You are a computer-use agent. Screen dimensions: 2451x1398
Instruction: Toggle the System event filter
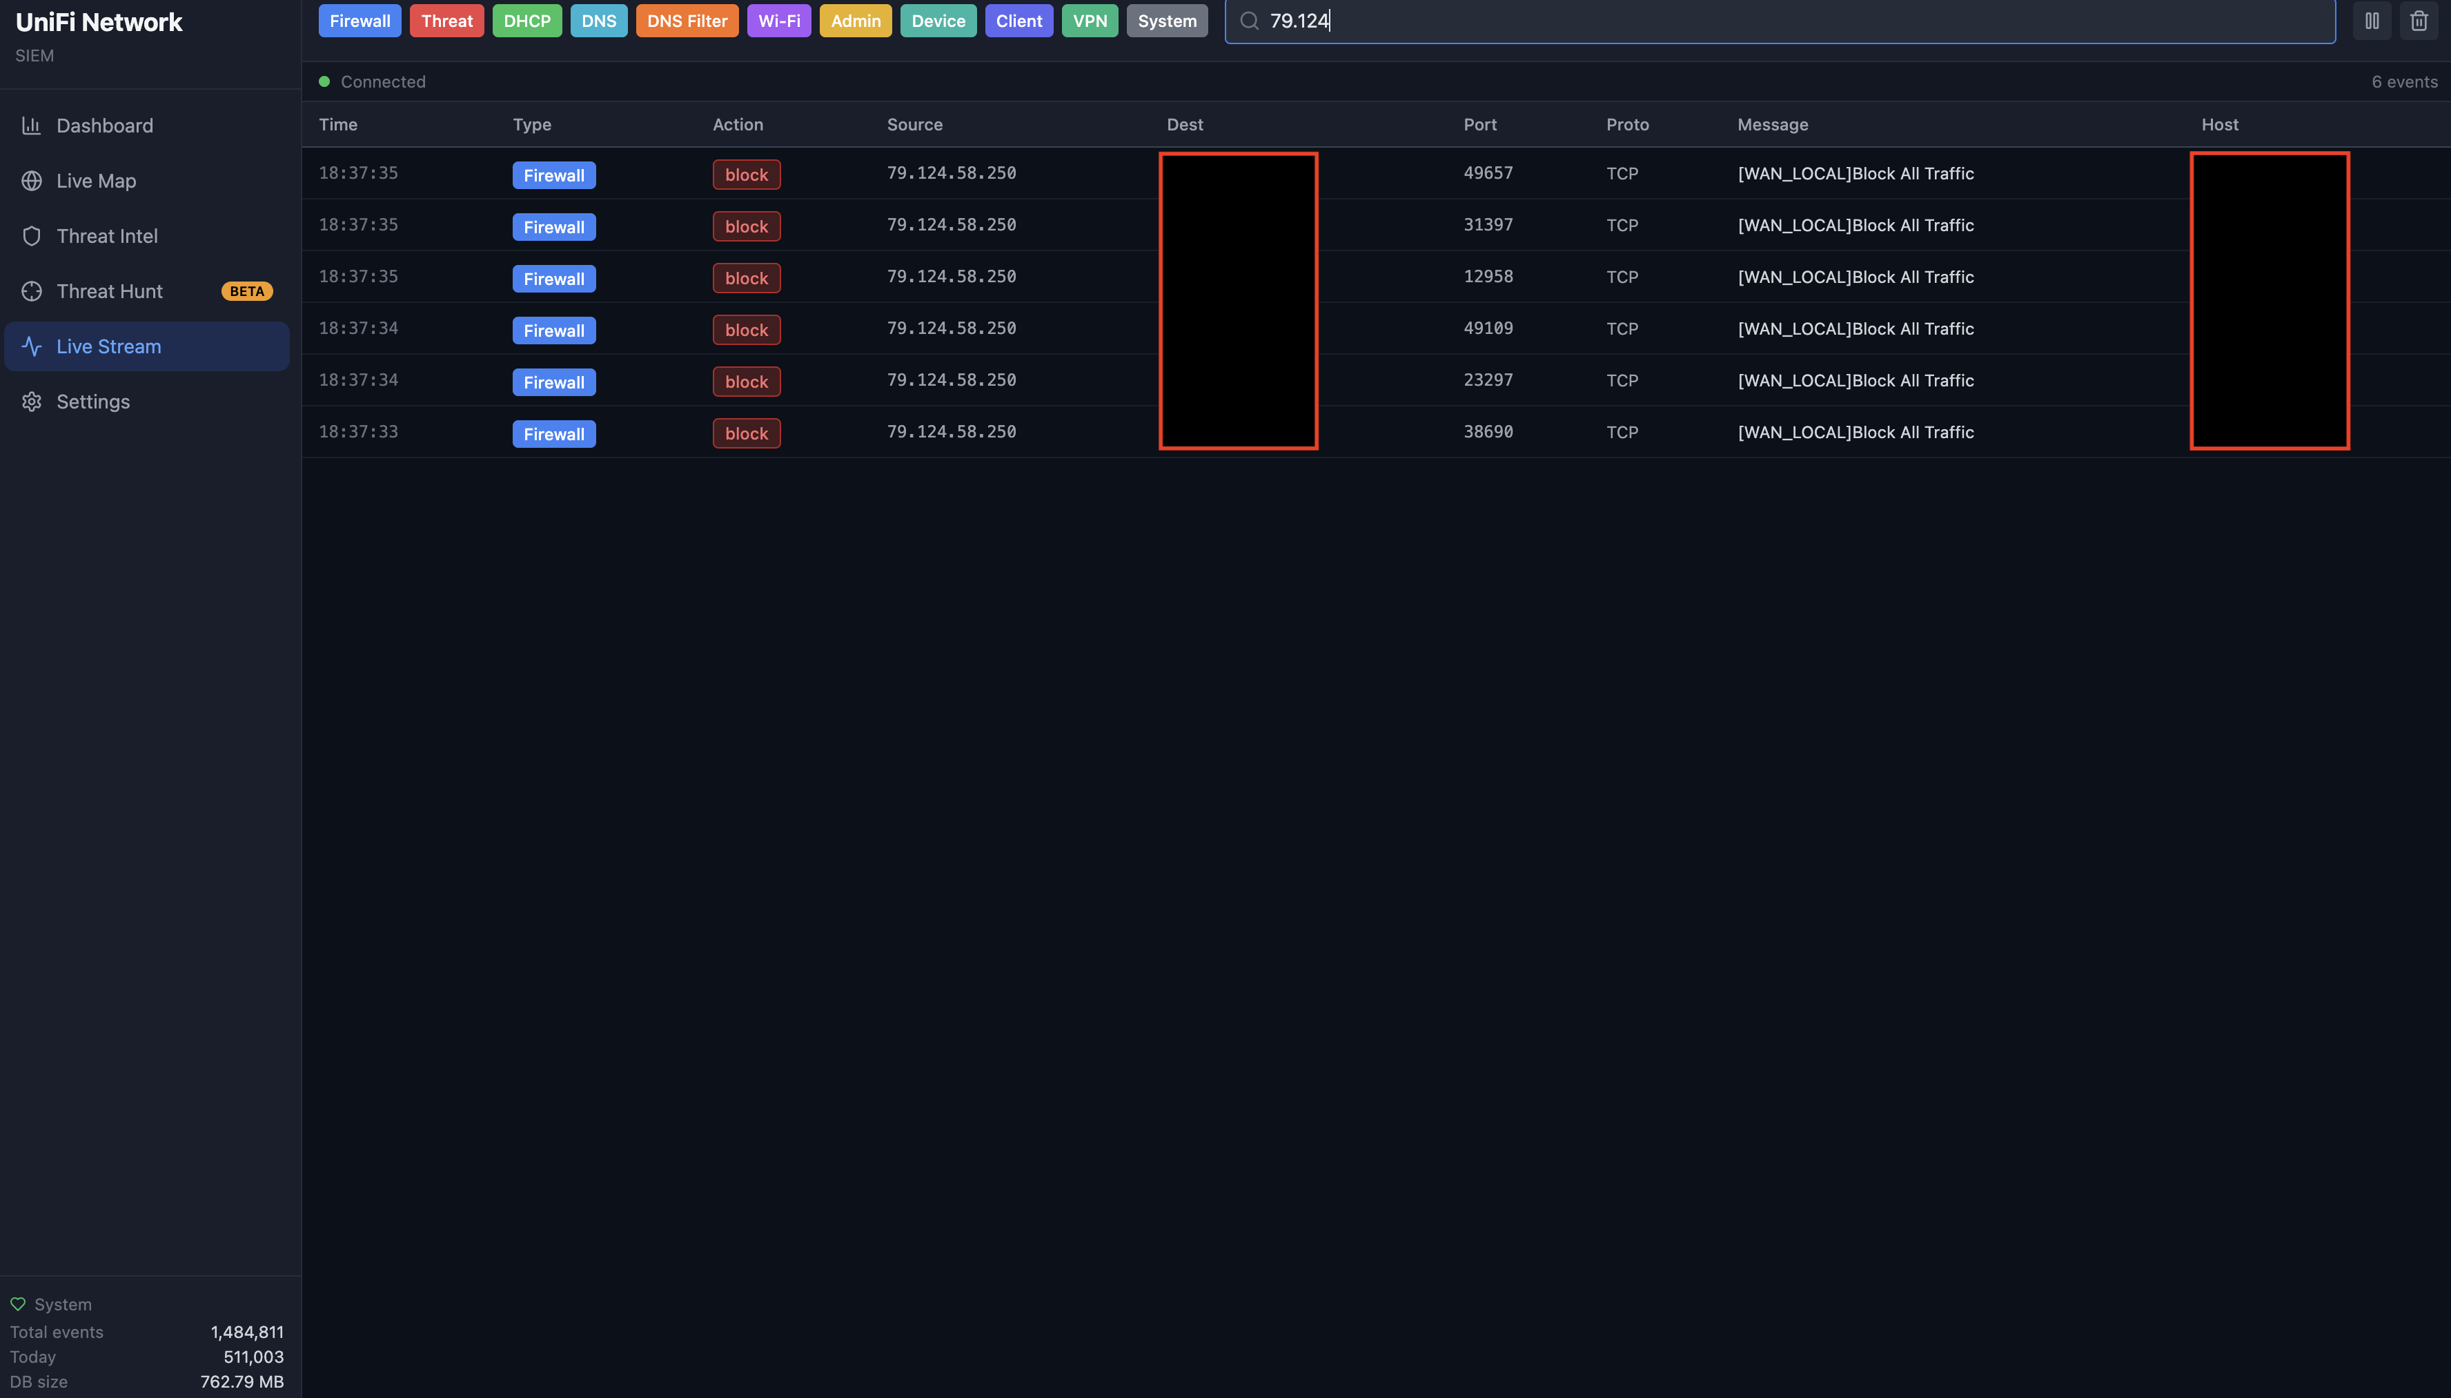pyautogui.click(x=1166, y=21)
